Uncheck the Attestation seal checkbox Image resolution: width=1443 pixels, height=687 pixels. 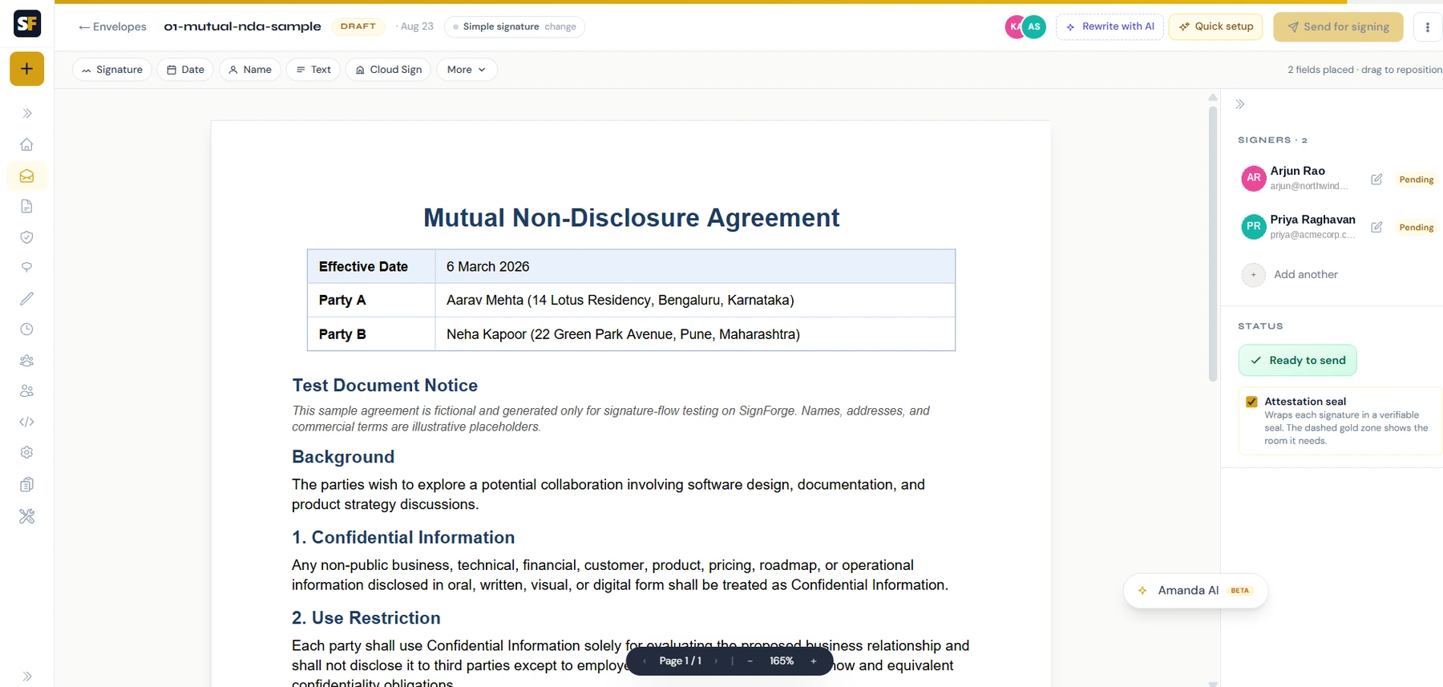pos(1251,402)
